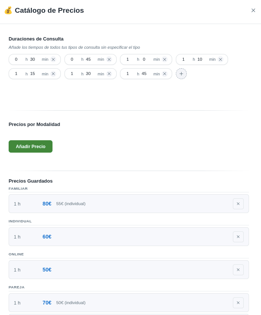Screen dimensions: 261x315
Task: Add a new duration with plus icon
Action: click(181, 74)
